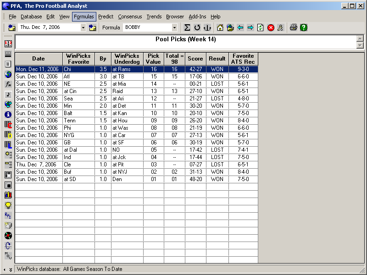Click the Favorite ATS Rec column header
This screenshot has height=275, width=367.
pyautogui.click(x=243, y=59)
